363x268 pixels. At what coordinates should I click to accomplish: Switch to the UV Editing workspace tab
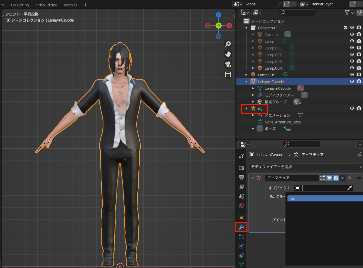point(20,5)
